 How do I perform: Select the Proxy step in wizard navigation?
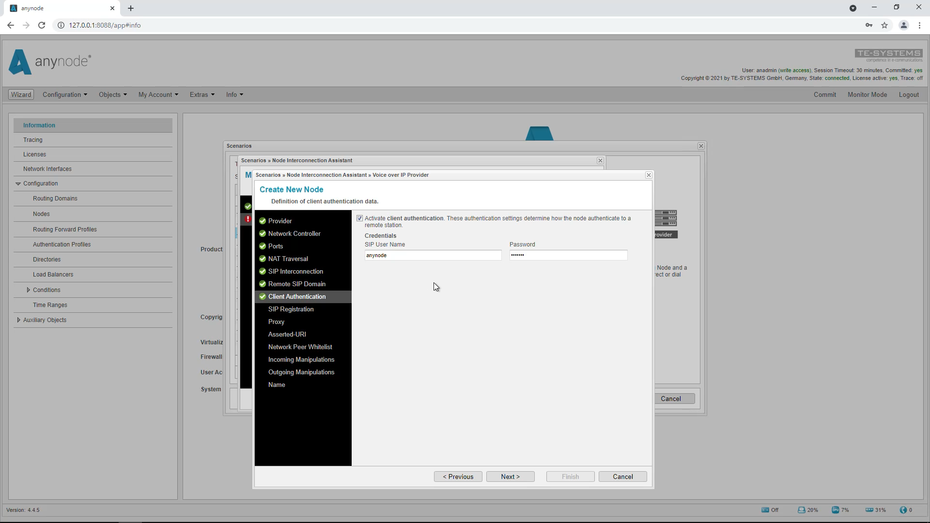point(276,322)
